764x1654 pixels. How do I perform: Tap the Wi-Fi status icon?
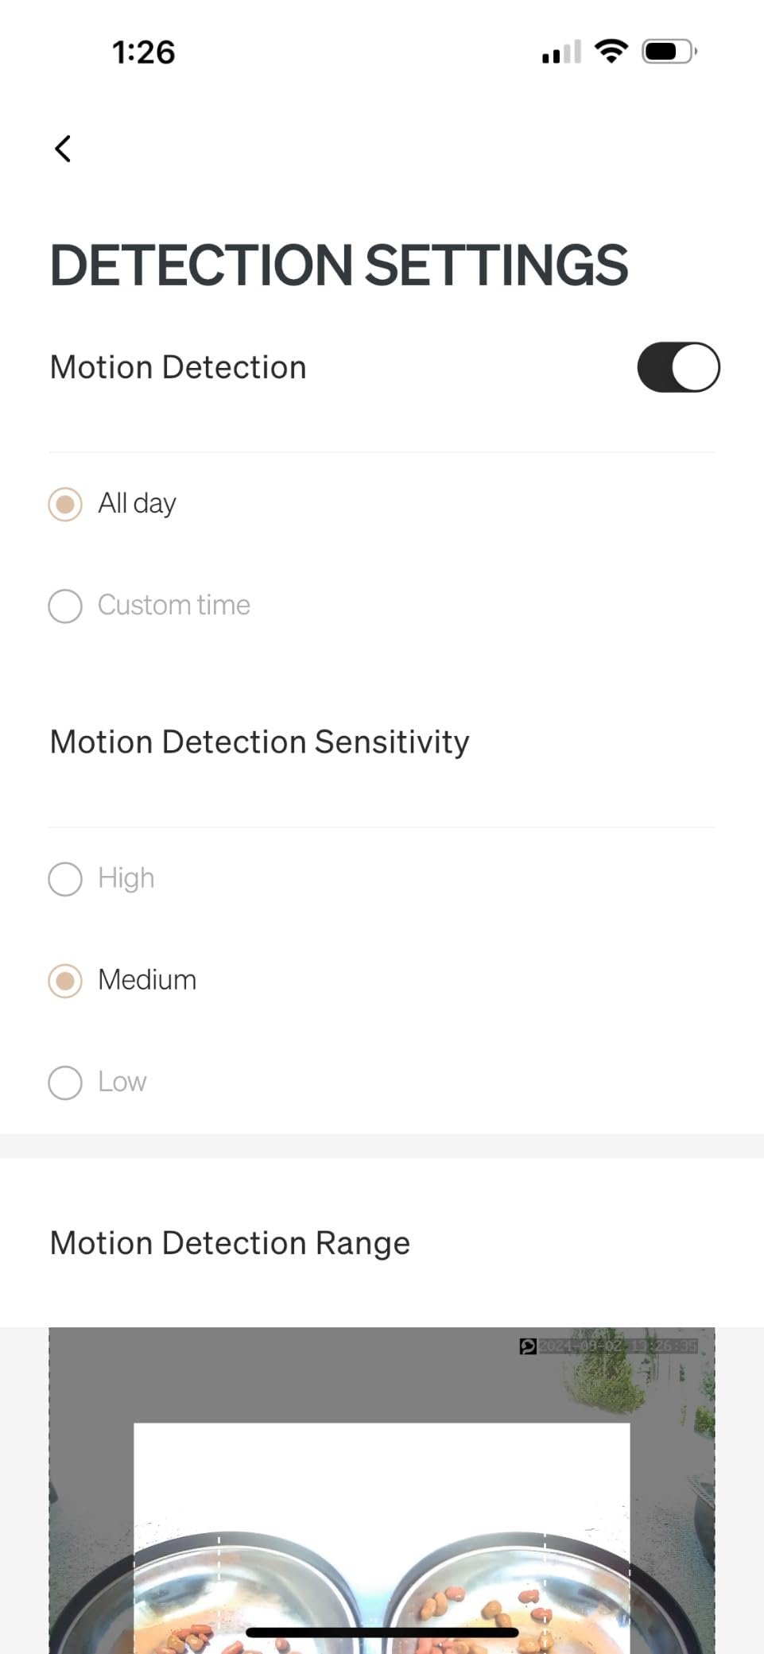coord(611,52)
